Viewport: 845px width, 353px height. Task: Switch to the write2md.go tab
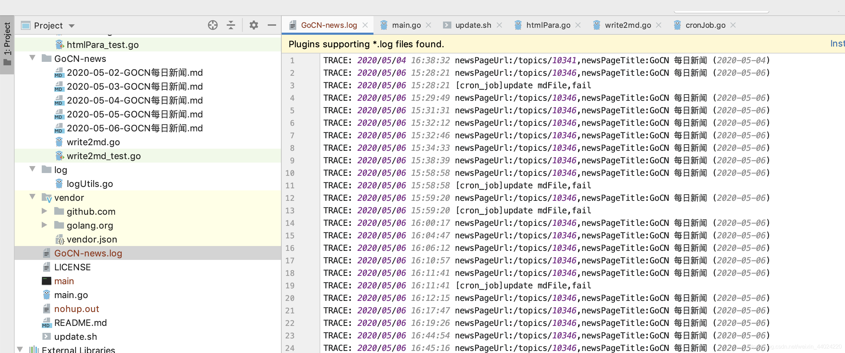628,25
